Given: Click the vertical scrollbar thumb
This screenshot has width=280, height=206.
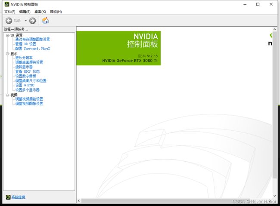Looking at the screenshot, I should tap(275, 105).
